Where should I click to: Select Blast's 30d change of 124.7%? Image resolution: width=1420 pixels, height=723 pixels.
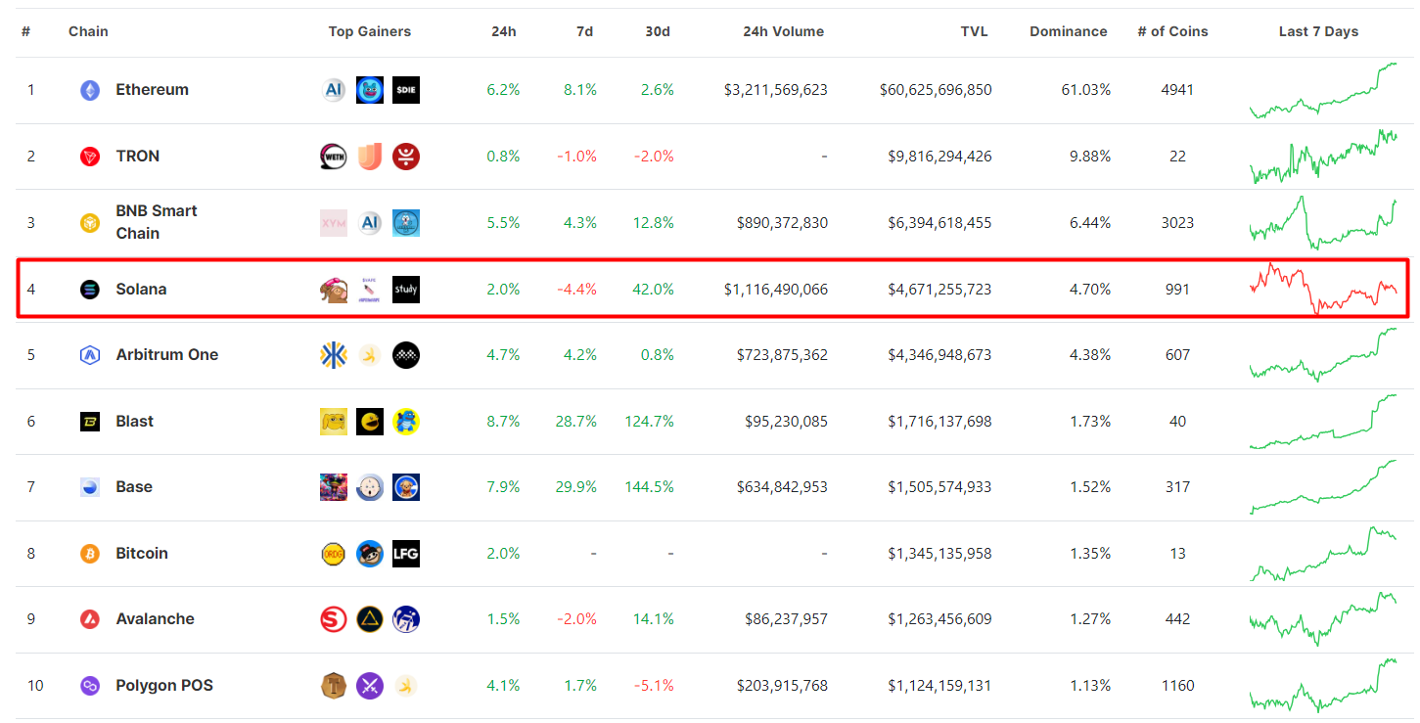coord(649,422)
